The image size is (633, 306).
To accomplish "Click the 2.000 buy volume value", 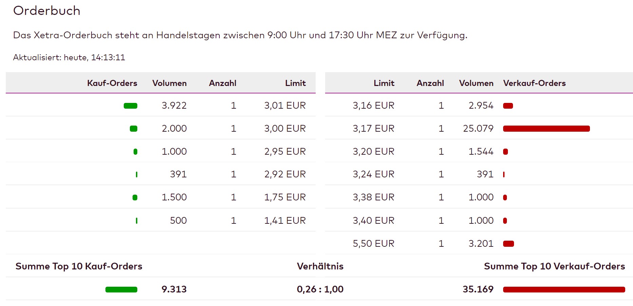I will [174, 129].
